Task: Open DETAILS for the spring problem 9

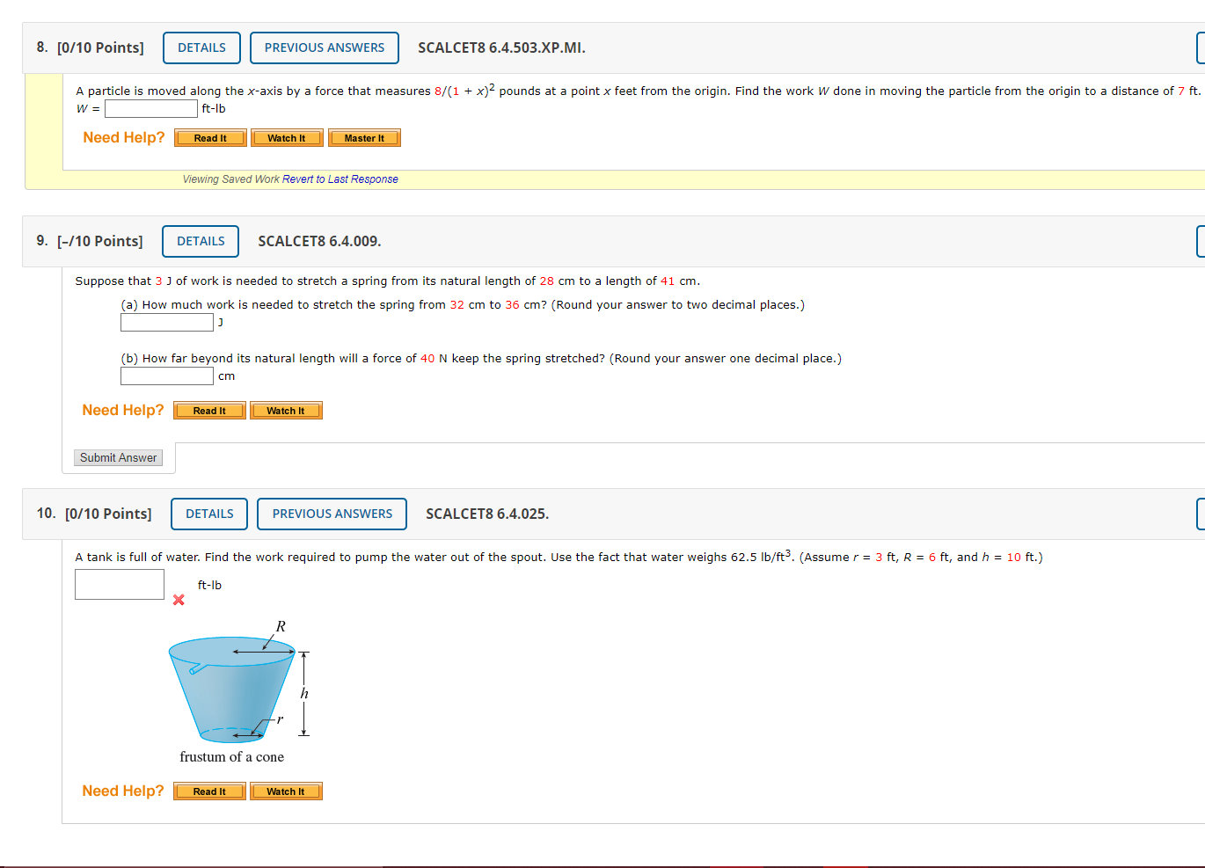Action: [x=200, y=240]
